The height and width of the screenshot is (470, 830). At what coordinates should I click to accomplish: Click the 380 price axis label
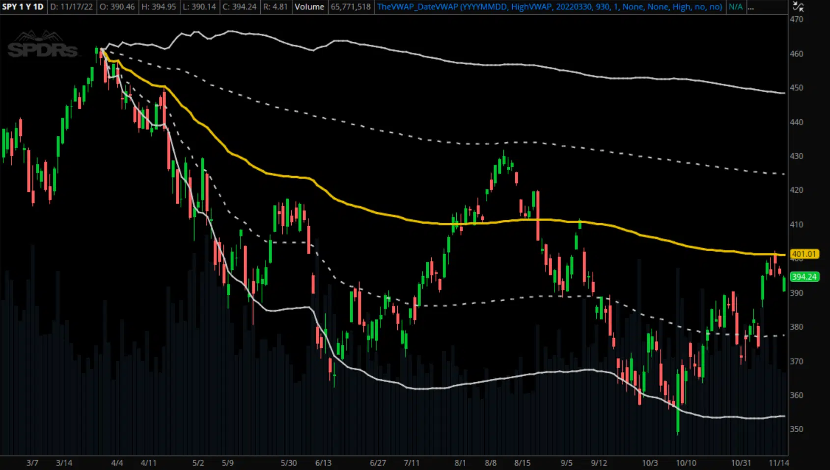[x=797, y=327]
